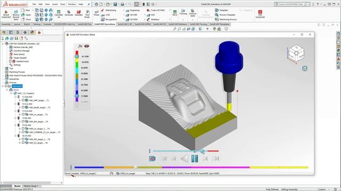341x191 pixels.
Task: Collapse MAC 1 (1- Position) node
Action: [x=11, y=93]
